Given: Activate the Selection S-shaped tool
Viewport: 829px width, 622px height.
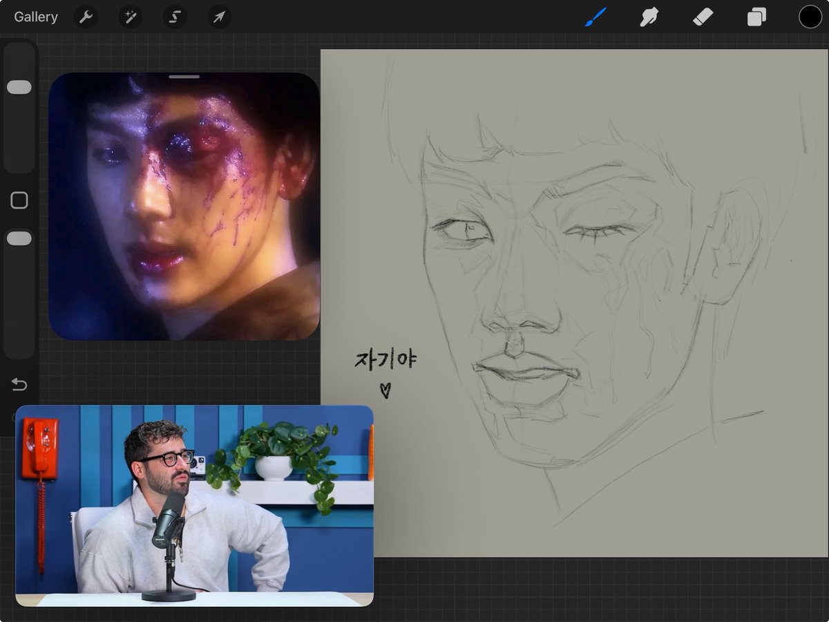Looking at the screenshot, I should 175,17.
